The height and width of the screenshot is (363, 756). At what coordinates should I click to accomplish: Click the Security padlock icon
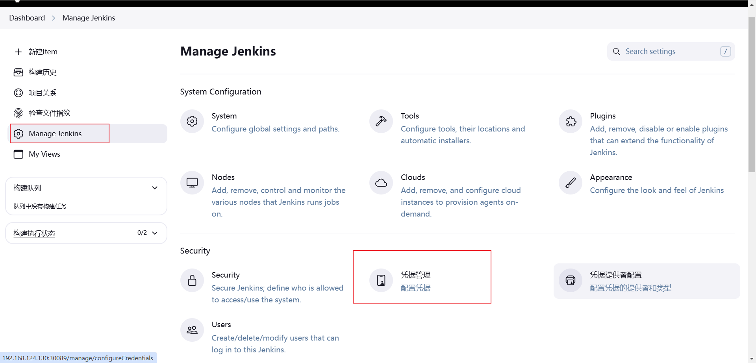coord(192,280)
